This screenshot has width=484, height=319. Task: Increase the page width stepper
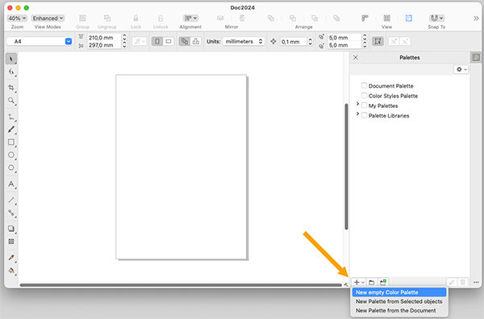tap(124, 35)
